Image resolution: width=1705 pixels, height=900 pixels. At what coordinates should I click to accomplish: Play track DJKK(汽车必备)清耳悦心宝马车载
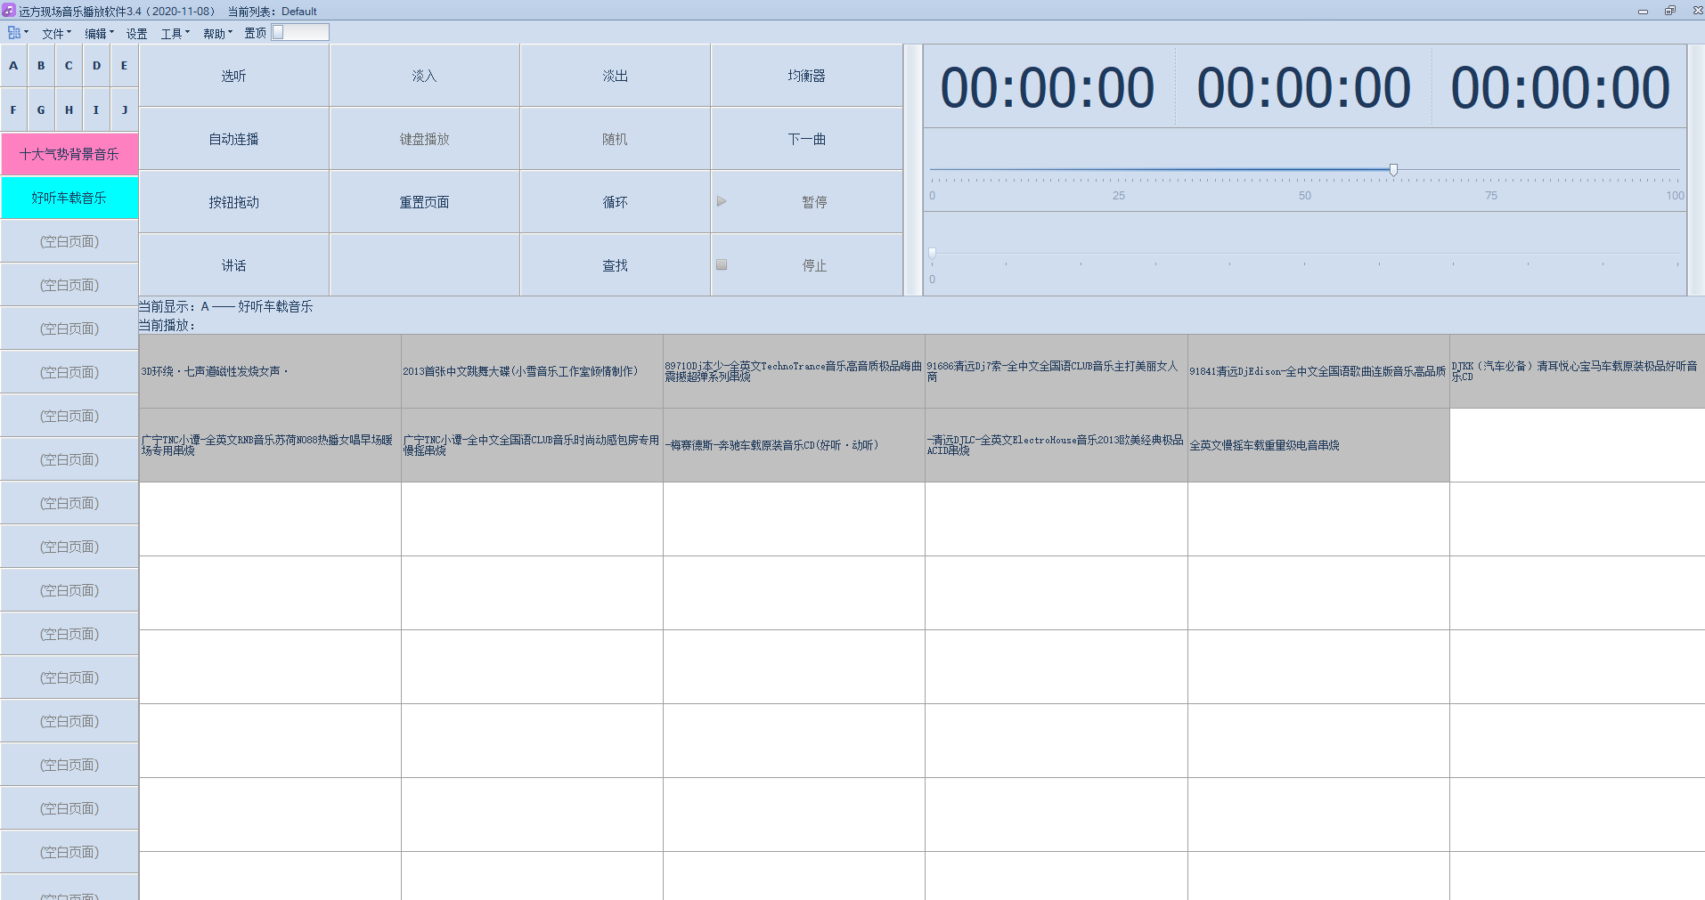[1578, 371]
